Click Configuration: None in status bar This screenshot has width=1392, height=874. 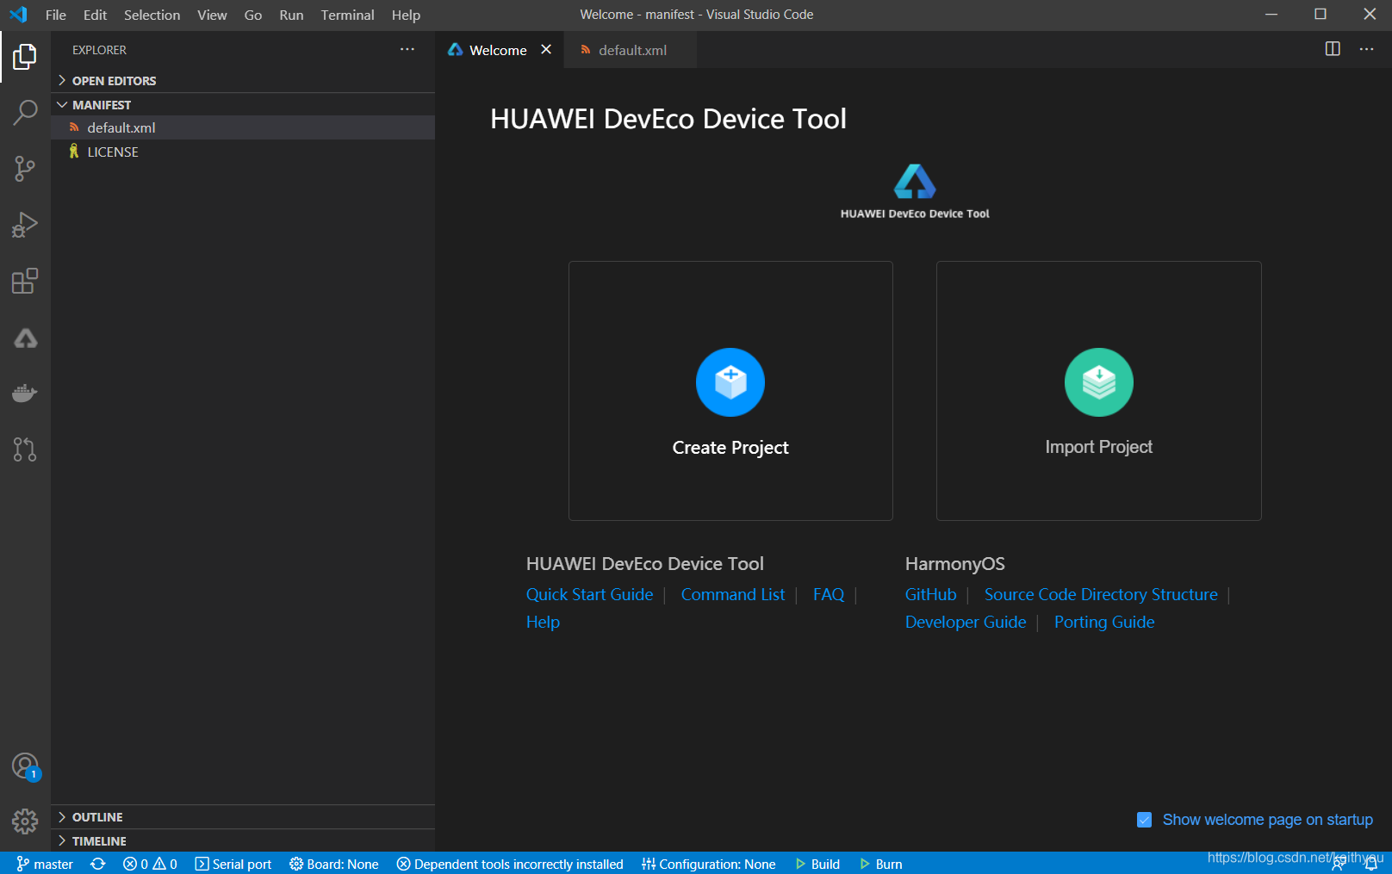[x=709, y=864]
